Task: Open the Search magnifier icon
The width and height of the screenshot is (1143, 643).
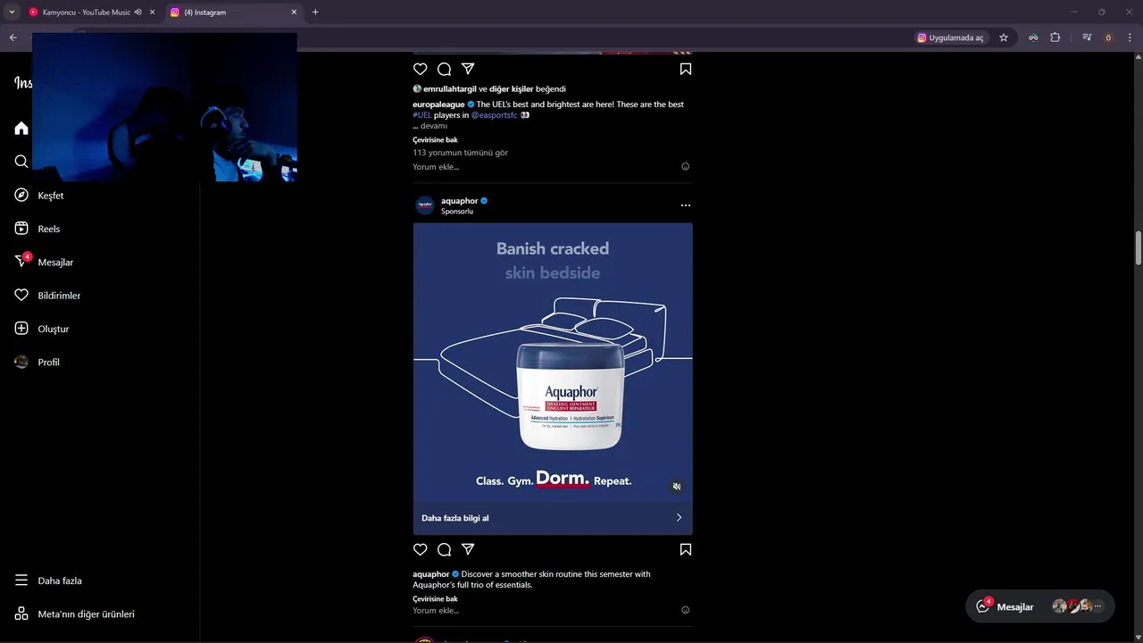Action: tap(21, 162)
